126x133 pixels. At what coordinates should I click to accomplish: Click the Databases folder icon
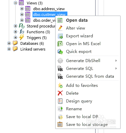15,43
